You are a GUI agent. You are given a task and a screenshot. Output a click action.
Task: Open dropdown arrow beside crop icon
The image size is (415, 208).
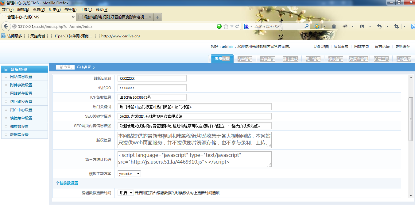404,26
